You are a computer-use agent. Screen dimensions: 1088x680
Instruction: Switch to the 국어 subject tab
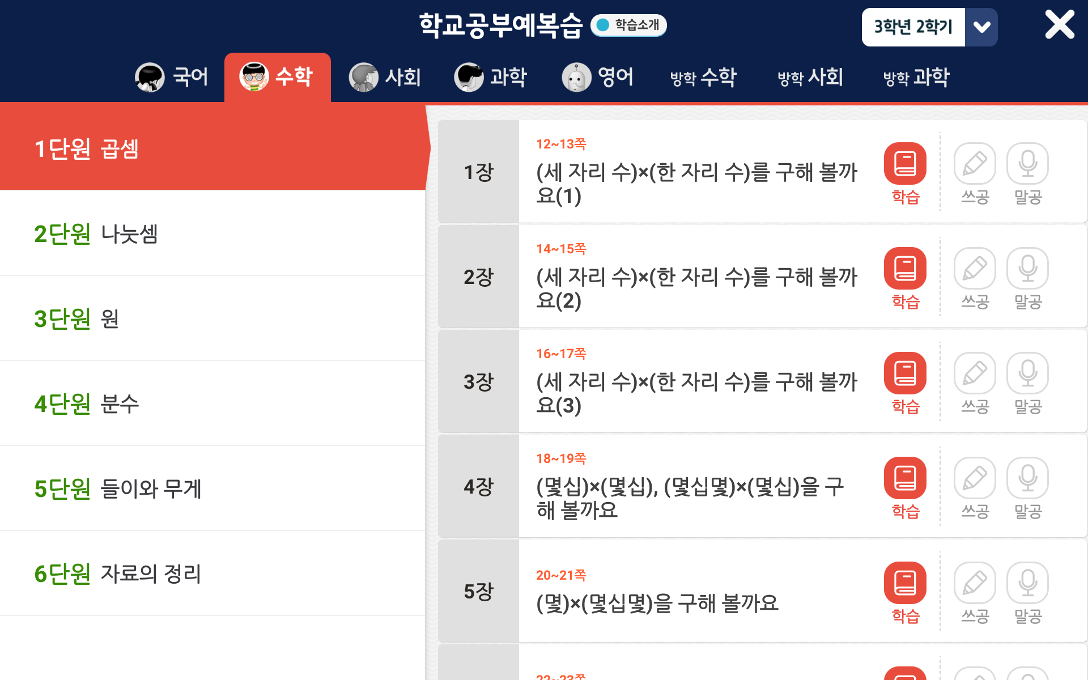click(x=172, y=77)
